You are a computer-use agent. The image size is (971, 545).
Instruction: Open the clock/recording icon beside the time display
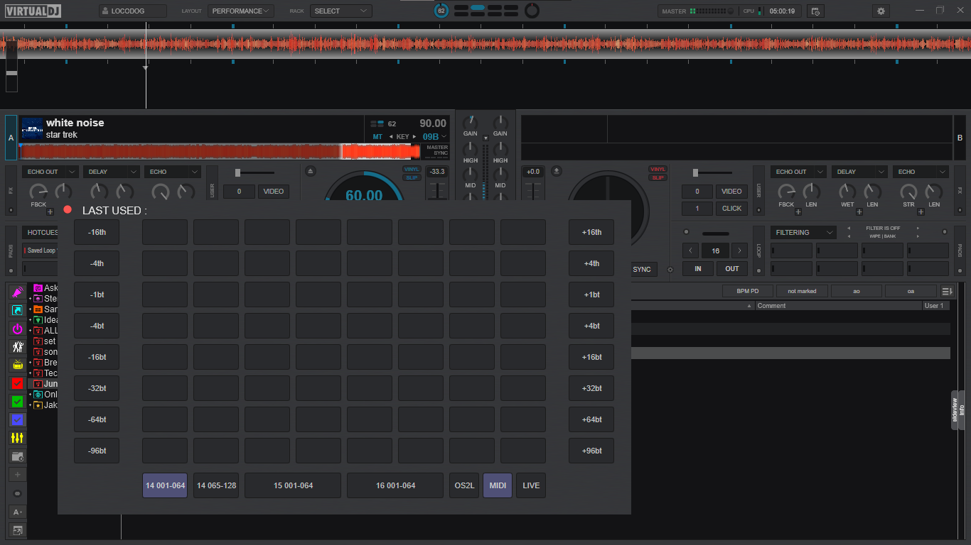tap(815, 11)
